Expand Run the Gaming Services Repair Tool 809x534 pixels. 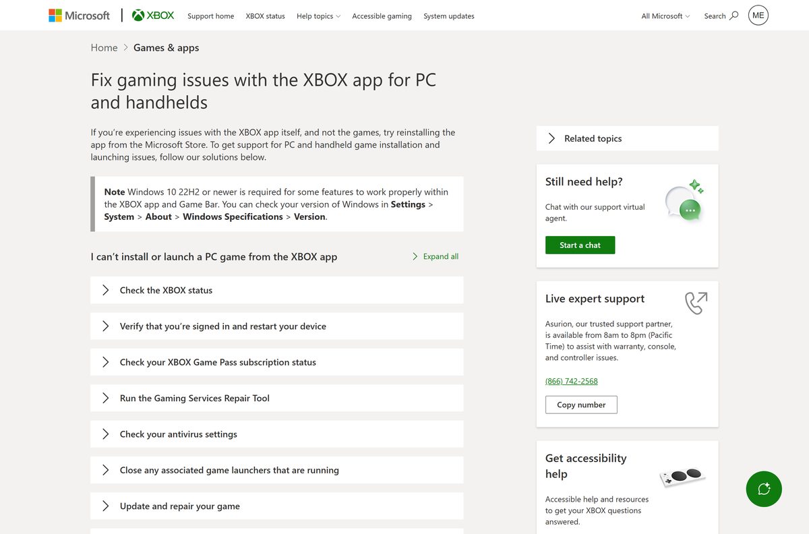pos(276,398)
